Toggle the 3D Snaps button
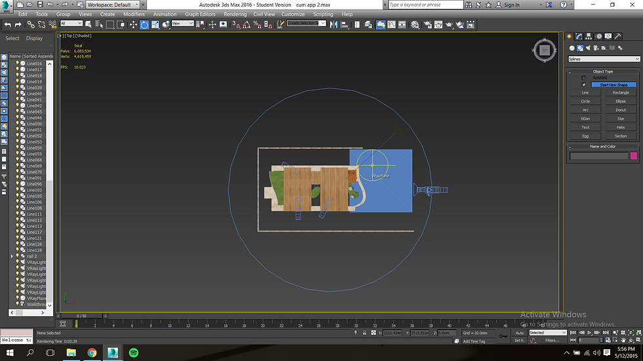Image resolution: width=643 pixels, height=361 pixels. point(236,24)
